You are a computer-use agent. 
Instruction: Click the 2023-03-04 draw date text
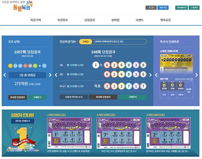click(27, 56)
